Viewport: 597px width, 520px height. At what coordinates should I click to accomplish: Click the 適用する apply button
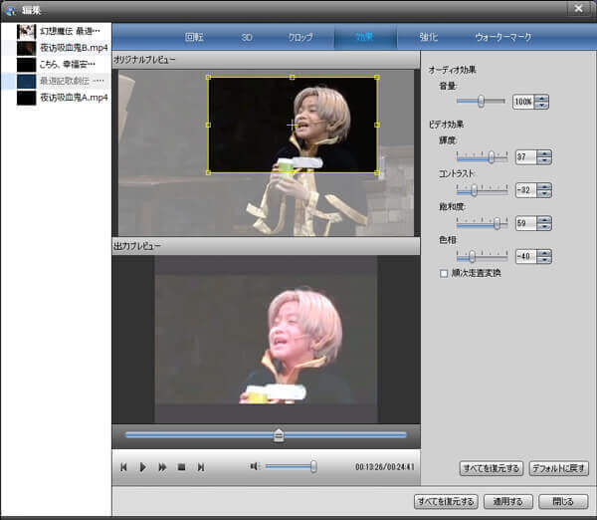509,501
